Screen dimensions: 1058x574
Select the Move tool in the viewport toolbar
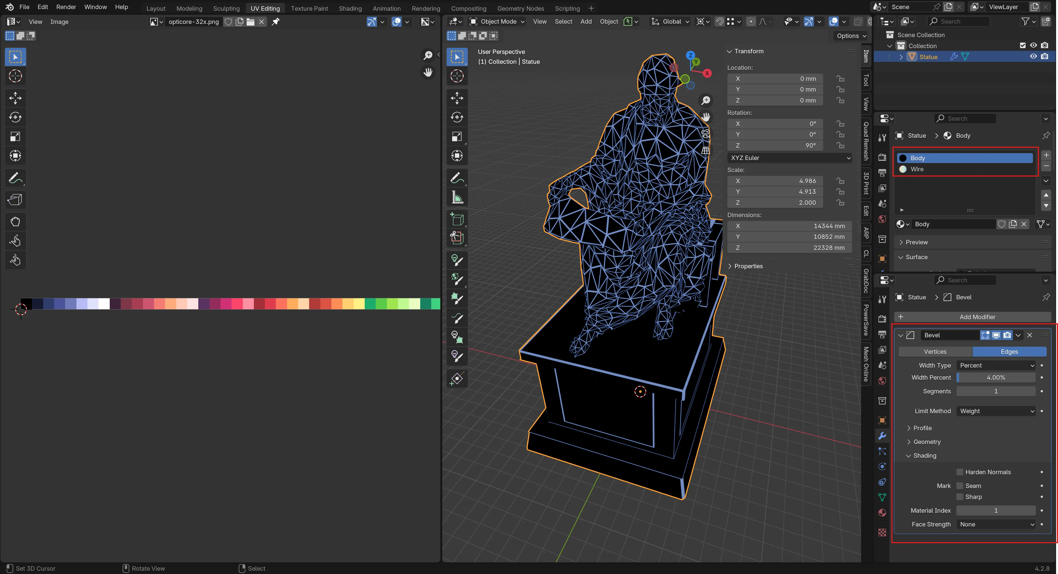point(457,98)
